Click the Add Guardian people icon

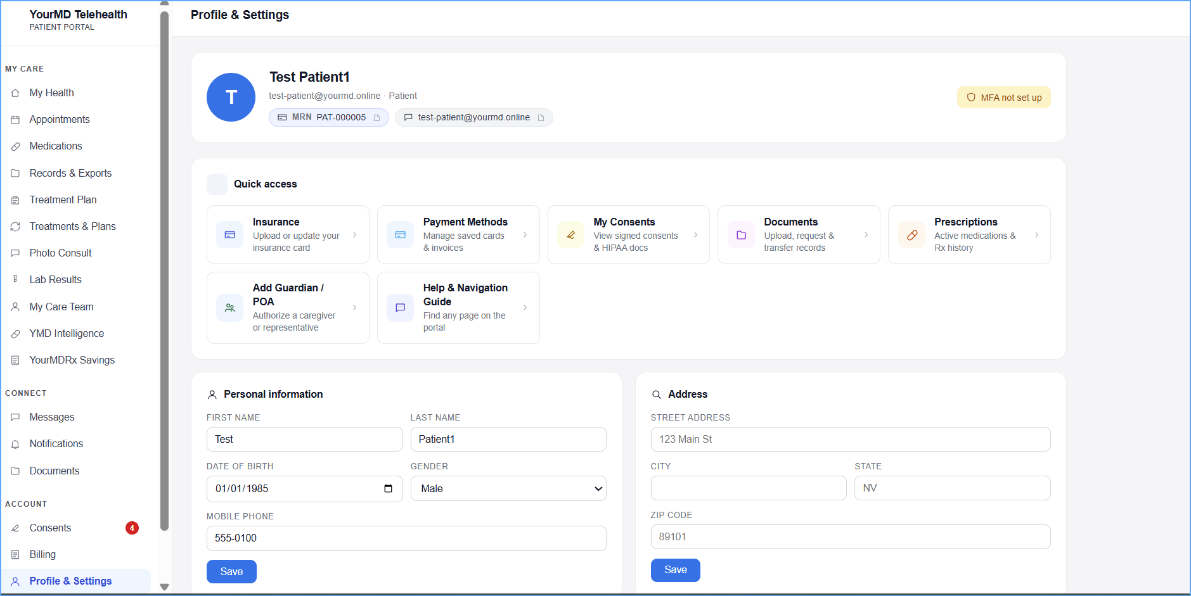click(230, 308)
